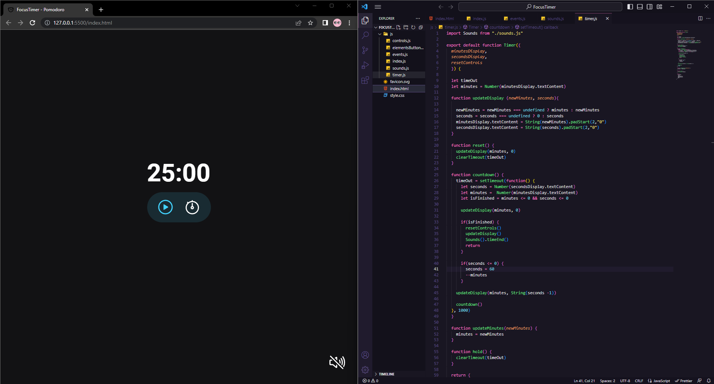
Task: Change encoding via UTF-8 indicator
Action: click(625, 381)
